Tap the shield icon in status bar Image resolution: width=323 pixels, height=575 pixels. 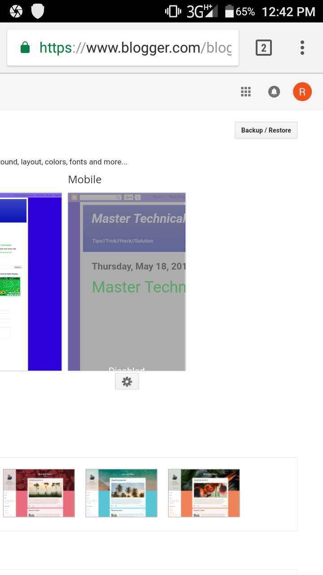[38, 11]
